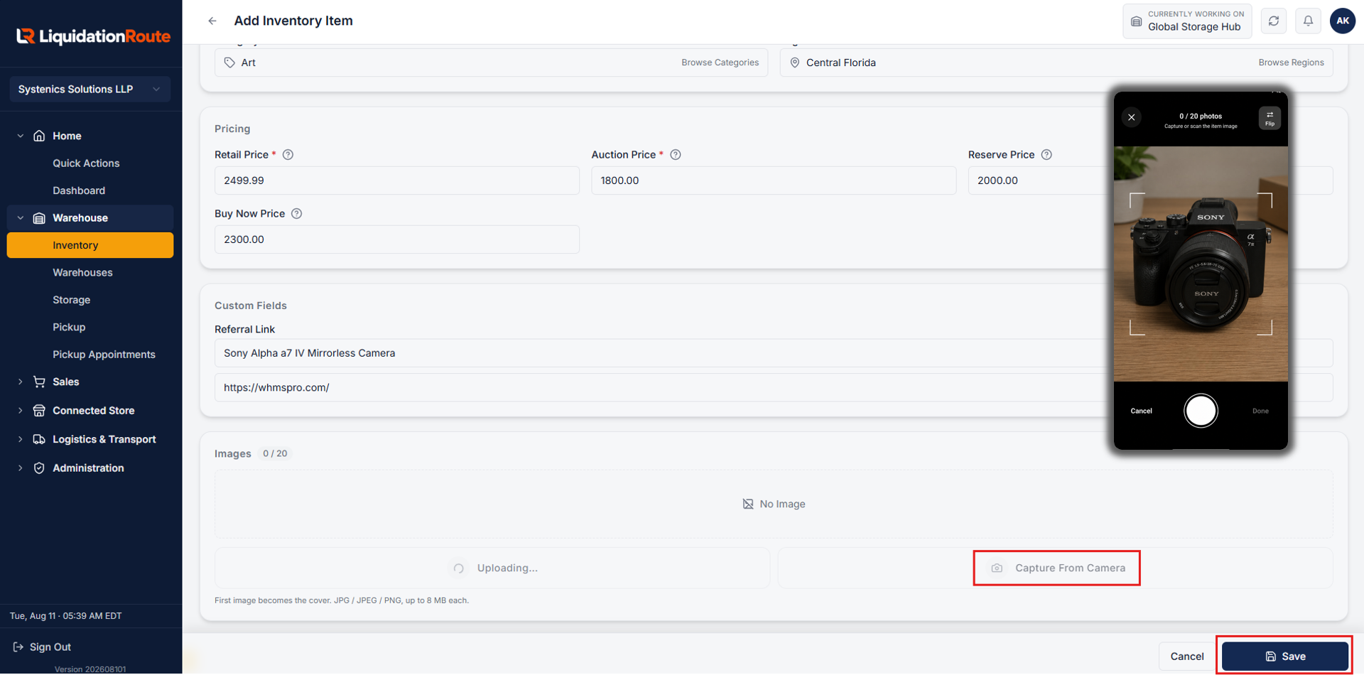
Task: Click the Home house icon in sidebar
Action: coord(39,136)
